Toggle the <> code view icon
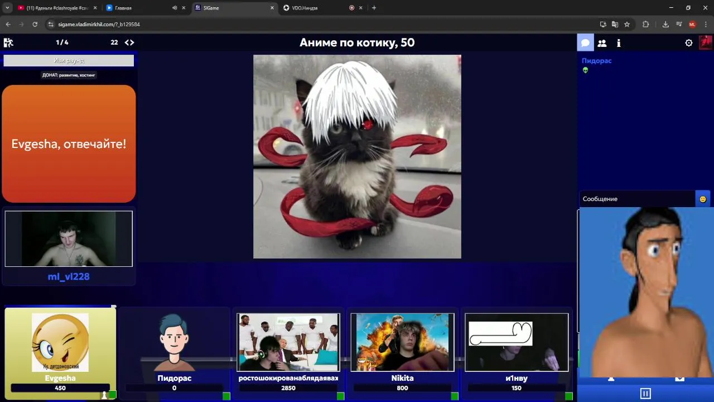The image size is (714, 402). pos(129,42)
